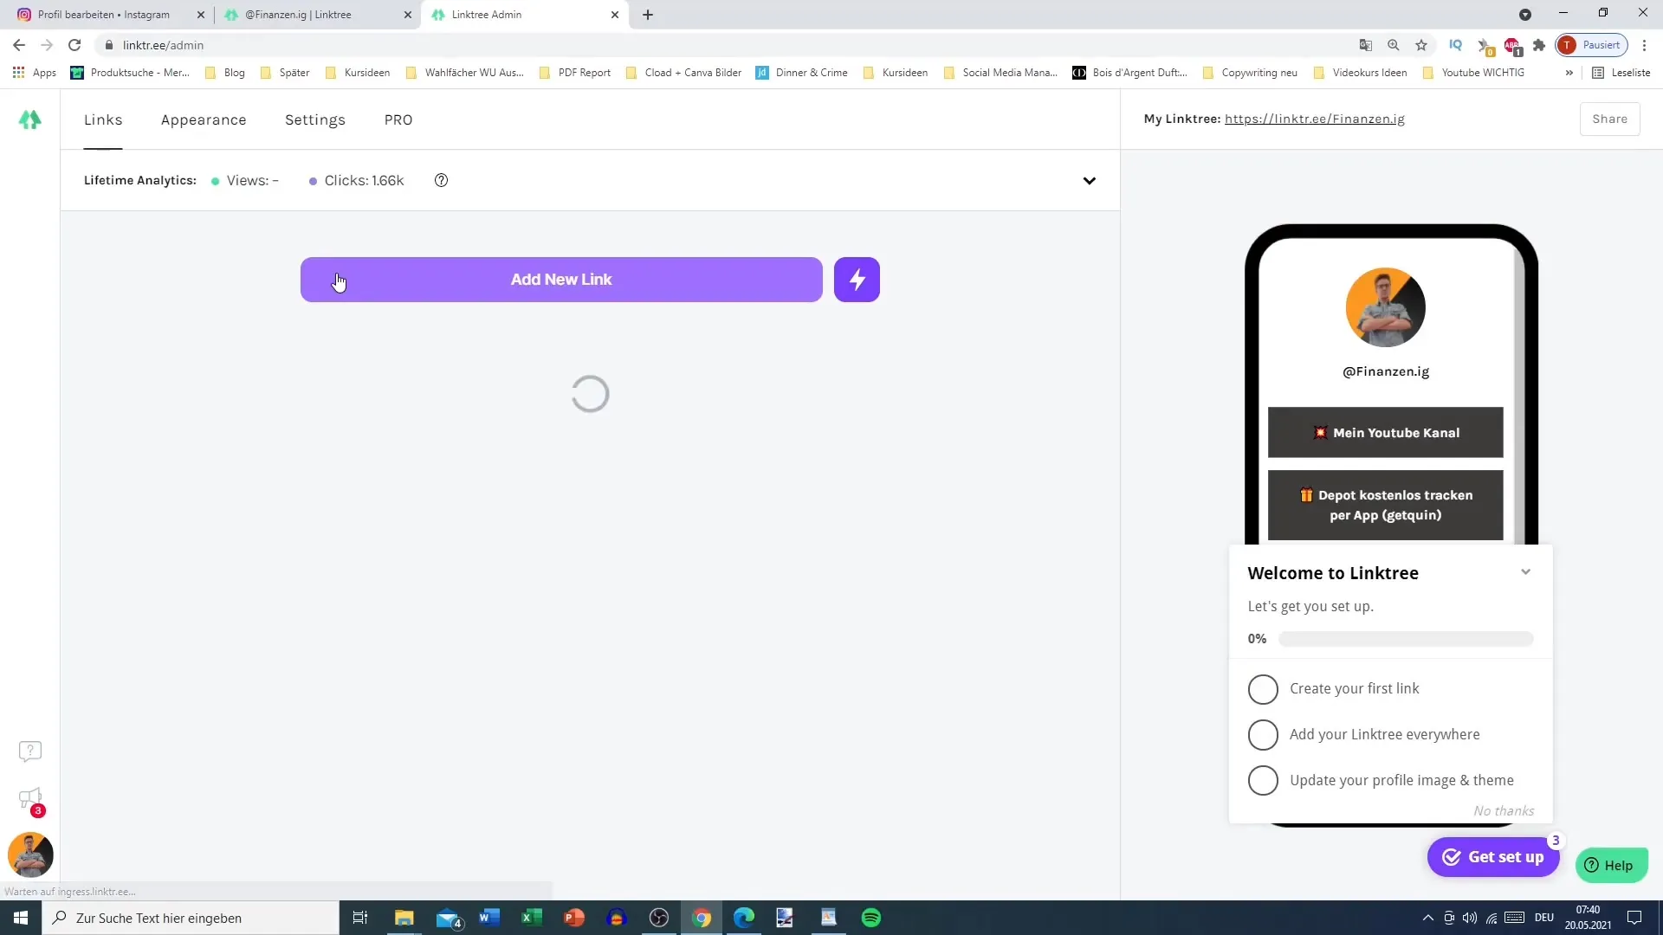
Task: Open the browser extensions puzzle icon
Action: pyautogui.click(x=1539, y=45)
